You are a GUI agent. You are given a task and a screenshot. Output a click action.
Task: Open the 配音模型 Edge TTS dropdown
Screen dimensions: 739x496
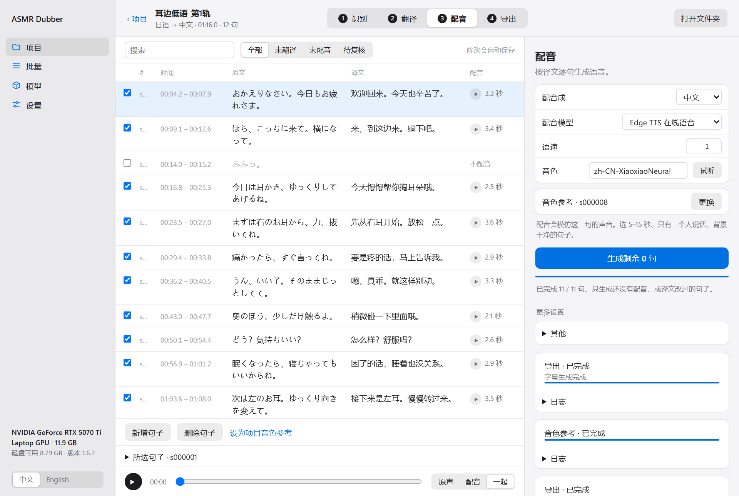coord(672,122)
